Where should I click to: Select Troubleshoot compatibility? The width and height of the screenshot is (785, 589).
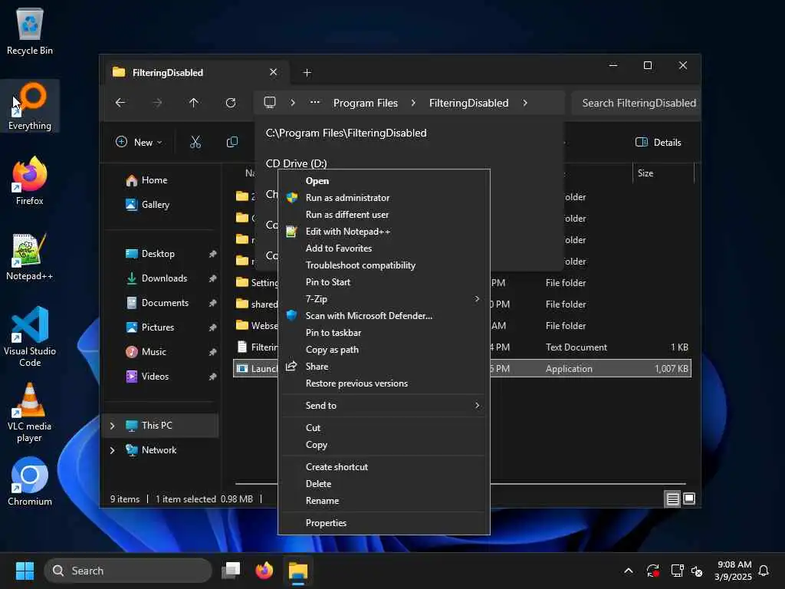pos(383,265)
